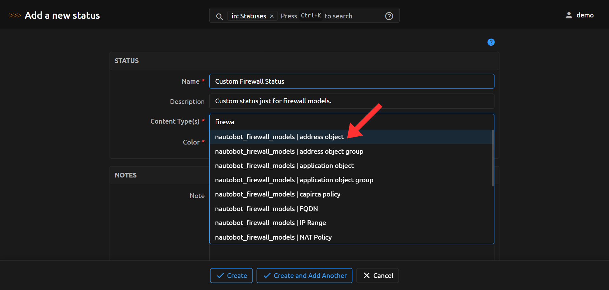Edit the Name field containing Custom Firewall Status
Viewport: 609px width, 290px height.
tap(351, 81)
